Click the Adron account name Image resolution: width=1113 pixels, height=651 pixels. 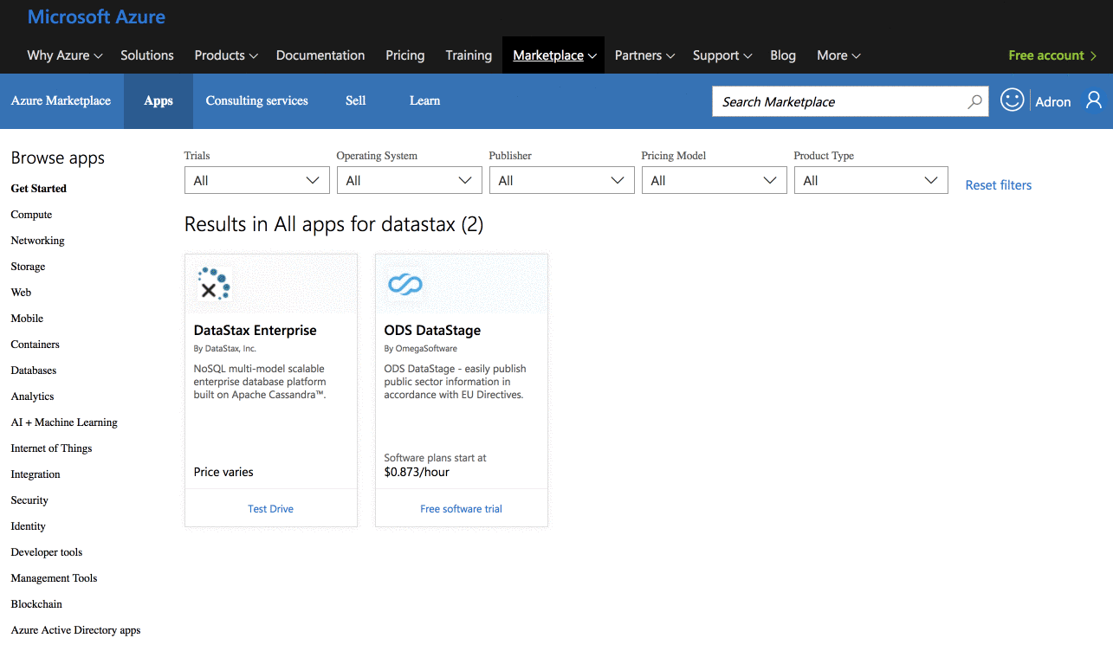(x=1053, y=101)
